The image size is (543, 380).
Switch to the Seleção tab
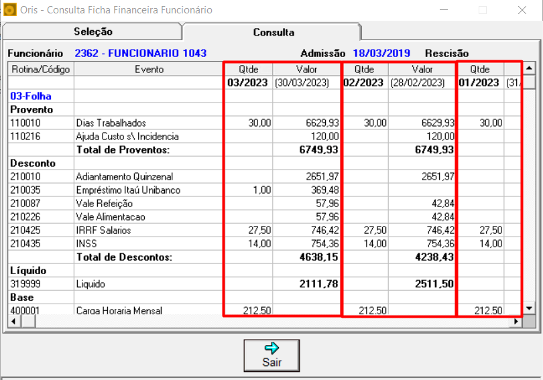(93, 31)
